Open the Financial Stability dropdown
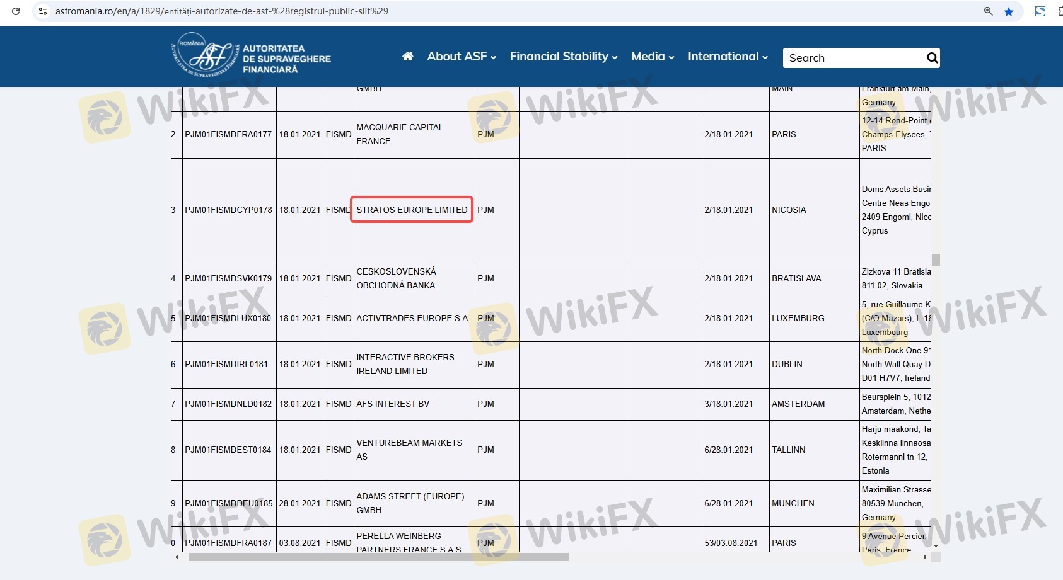This screenshot has height=580, width=1063. pos(563,57)
